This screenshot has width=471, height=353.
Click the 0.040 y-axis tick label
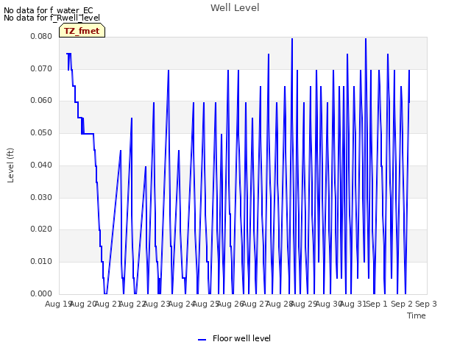[41, 165]
